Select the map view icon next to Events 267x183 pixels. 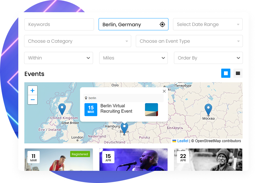226,73
